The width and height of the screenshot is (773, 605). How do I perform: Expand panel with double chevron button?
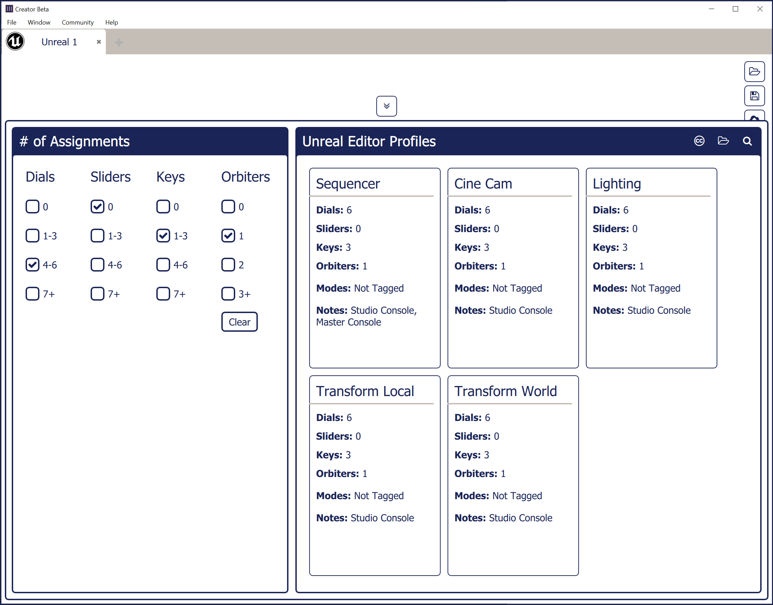(386, 106)
